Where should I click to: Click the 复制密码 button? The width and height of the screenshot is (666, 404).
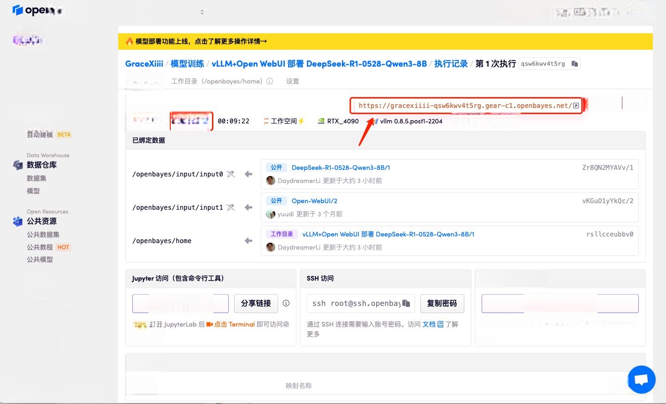point(442,303)
